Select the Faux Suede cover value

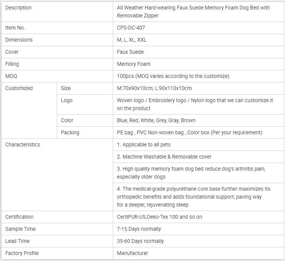click(130, 52)
